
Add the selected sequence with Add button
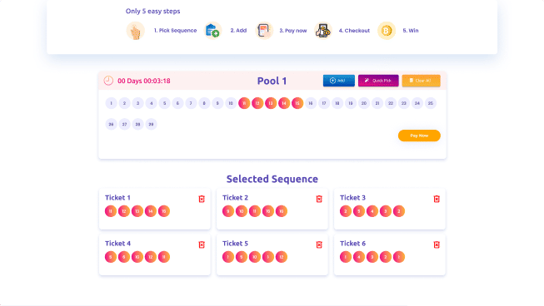point(339,81)
